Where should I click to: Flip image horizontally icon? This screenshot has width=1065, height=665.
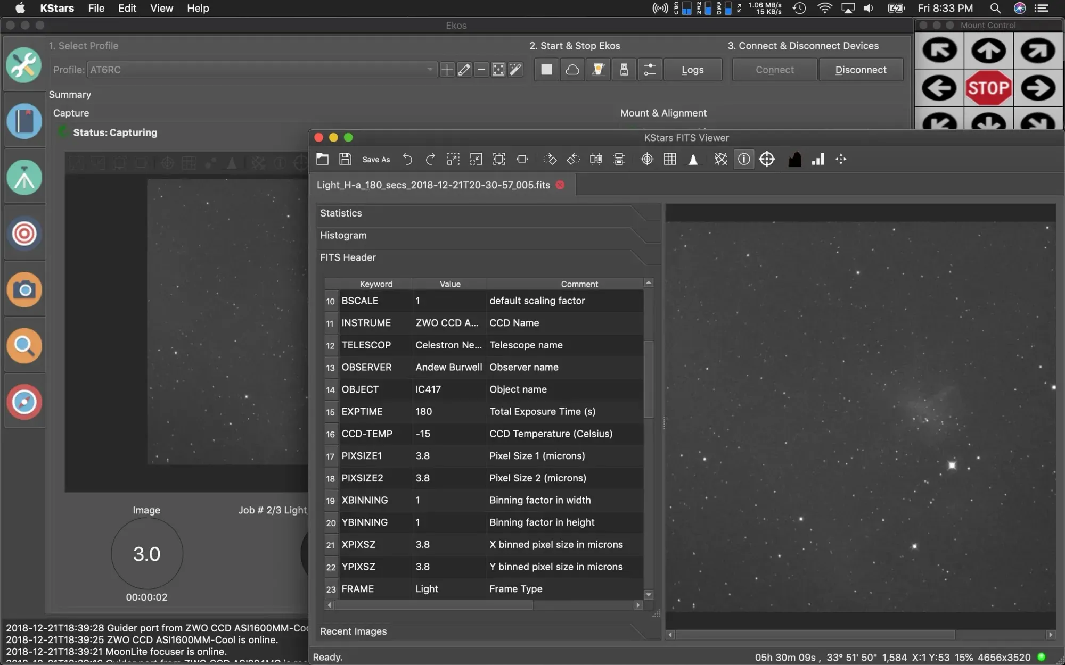coord(596,159)
